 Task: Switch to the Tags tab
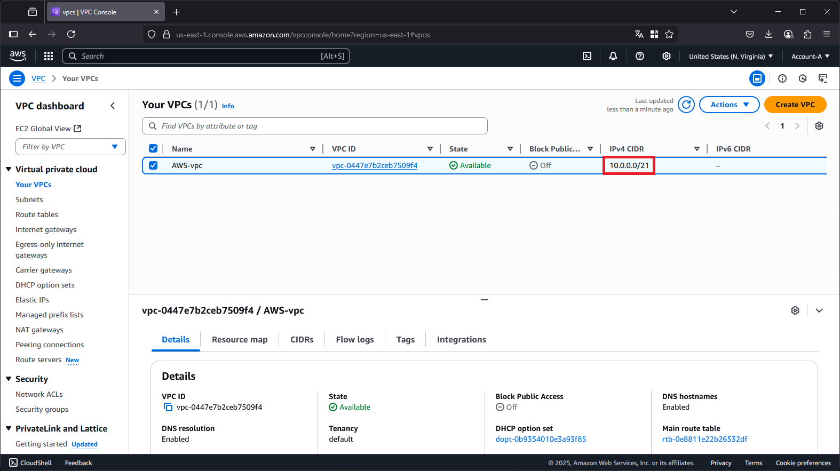click(406, 340)
